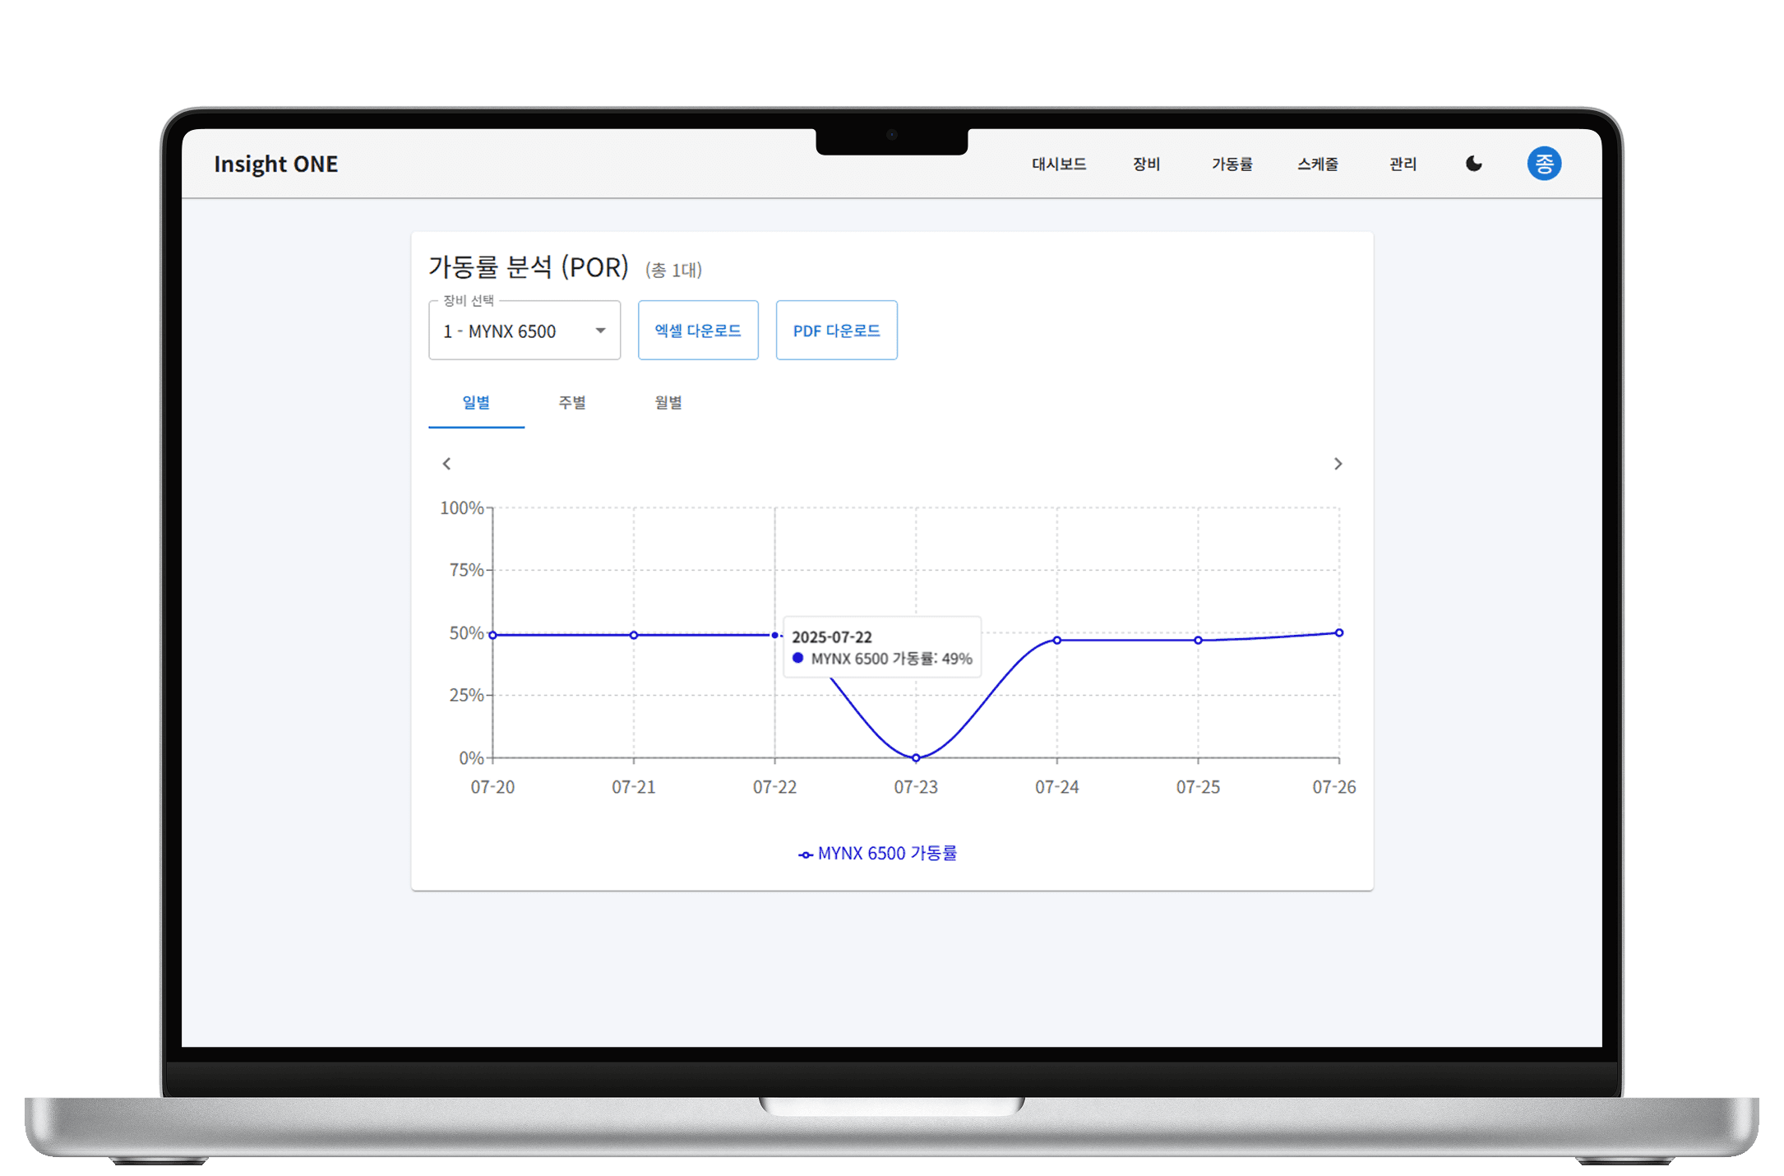The width and height of the screenshot is (1784, 1176).
Task: Open the blue user avatar menu
Action: [1543, 164]
